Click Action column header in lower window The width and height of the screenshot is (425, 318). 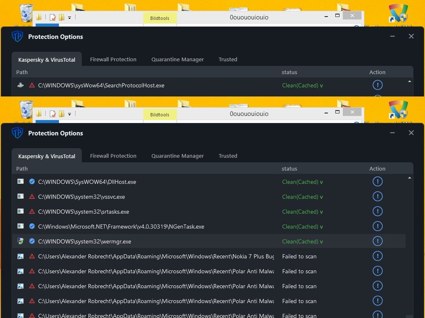(x=377, y=169)
